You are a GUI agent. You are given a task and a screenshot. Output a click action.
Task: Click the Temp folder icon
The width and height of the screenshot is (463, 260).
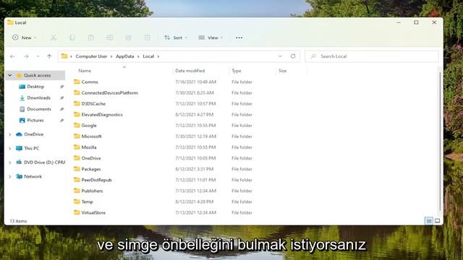point(77,201)
